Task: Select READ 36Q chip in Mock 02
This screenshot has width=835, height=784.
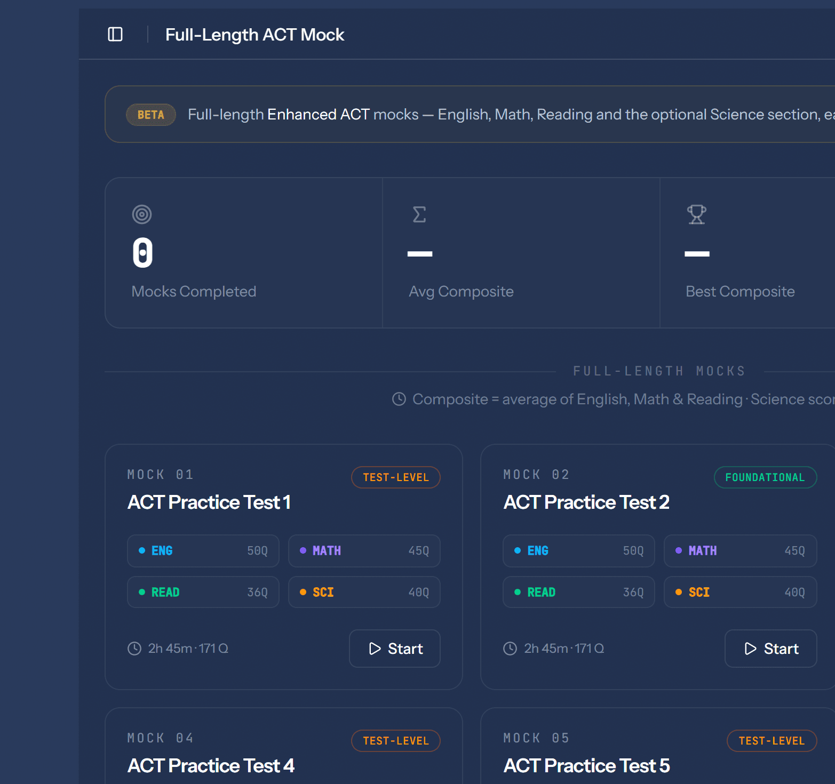Action: [x=579, y=592]
